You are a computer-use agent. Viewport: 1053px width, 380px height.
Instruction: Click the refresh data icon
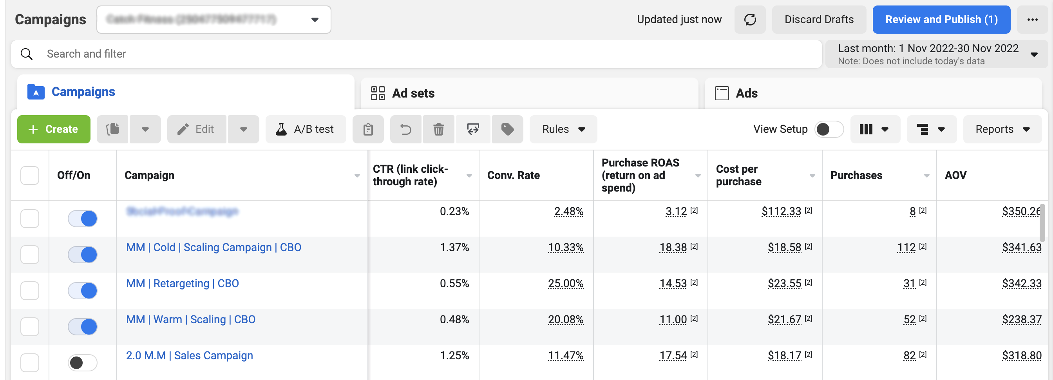750,20
